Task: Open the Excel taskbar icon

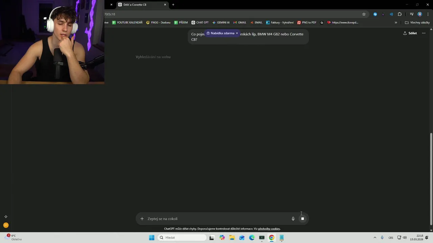Action: tap(261, 238)
